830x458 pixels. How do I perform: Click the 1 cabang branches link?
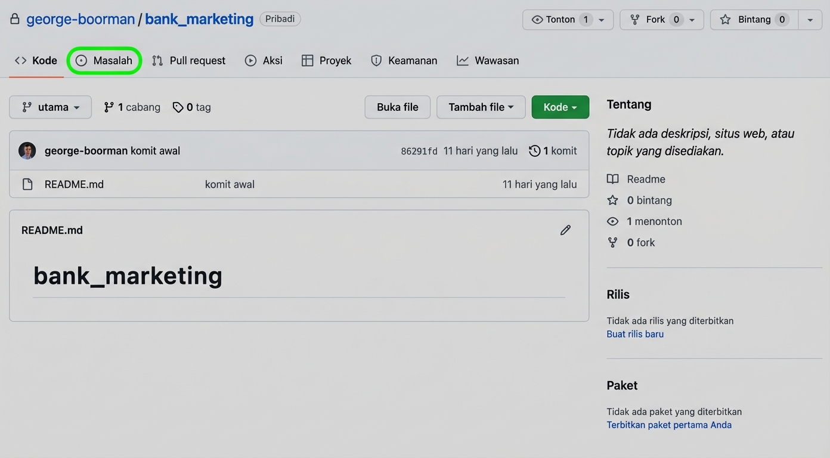click(132, 107)
